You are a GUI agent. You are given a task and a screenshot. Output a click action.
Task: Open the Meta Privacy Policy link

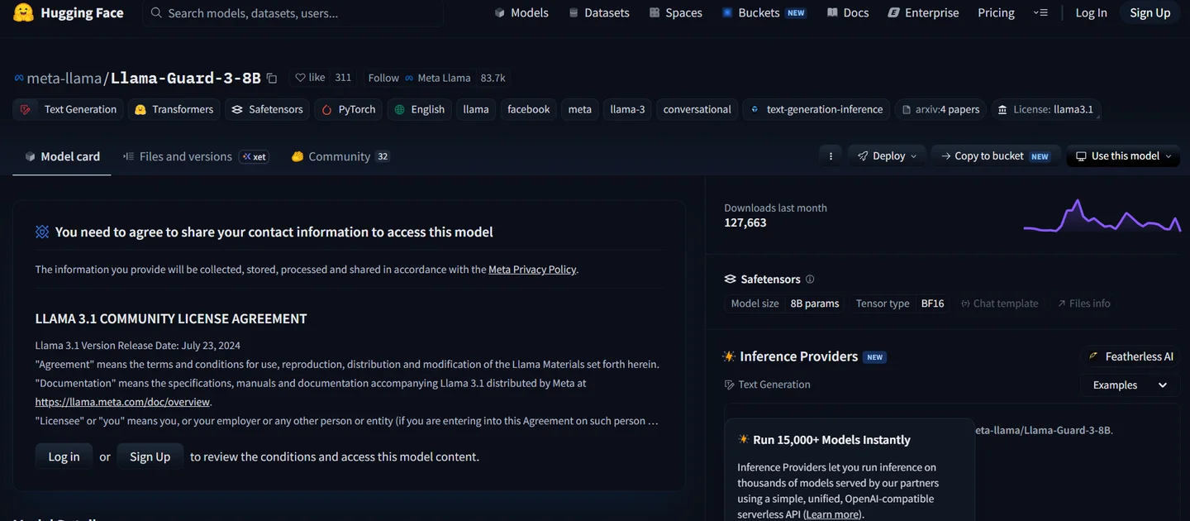pos(532,270)
